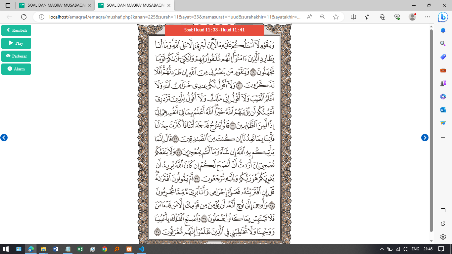The height and width of the screenshot is (254, 452).
Task: Show hidden system tray icons
Action: [382, 249]
